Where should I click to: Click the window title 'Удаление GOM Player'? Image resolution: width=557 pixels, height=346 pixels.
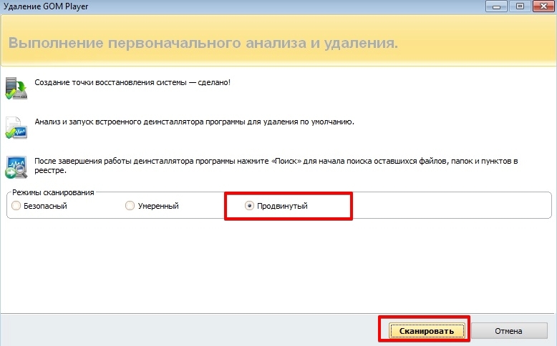46,6
